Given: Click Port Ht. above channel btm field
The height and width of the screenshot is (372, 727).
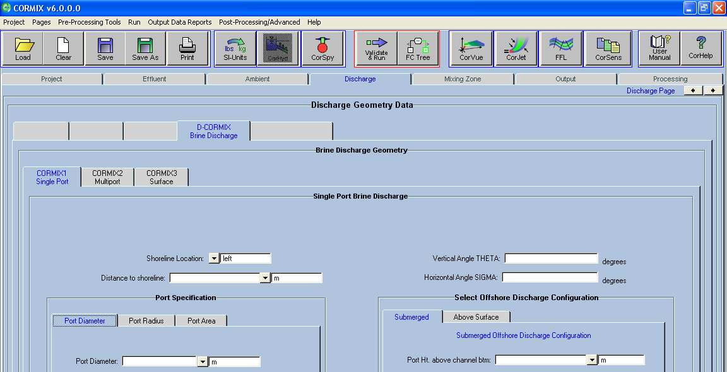Looking at the screenshot, I should 541,360.
